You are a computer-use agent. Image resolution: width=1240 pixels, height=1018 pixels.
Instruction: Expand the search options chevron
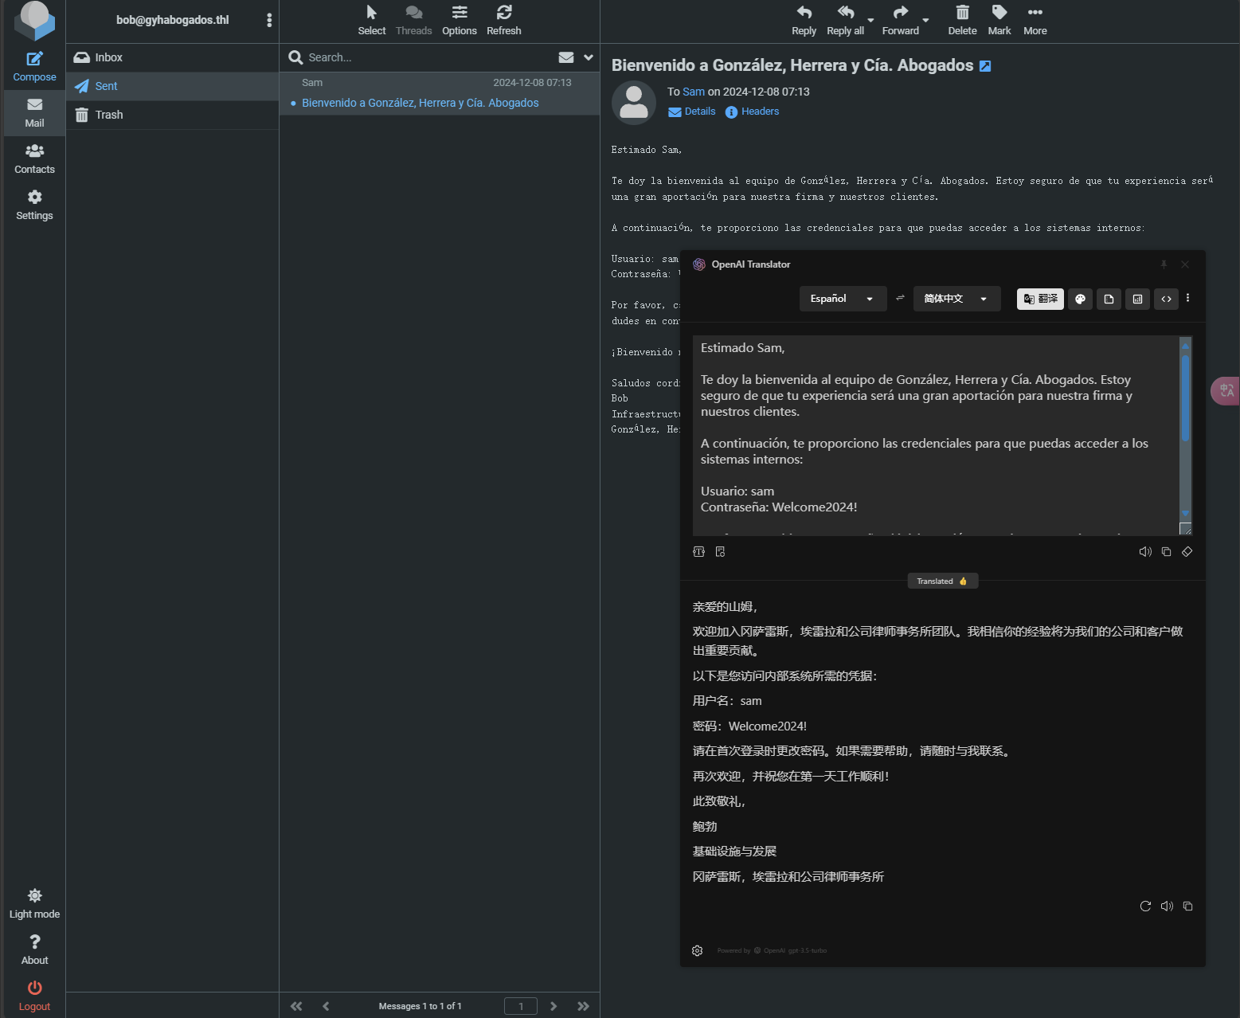(589, 57)
